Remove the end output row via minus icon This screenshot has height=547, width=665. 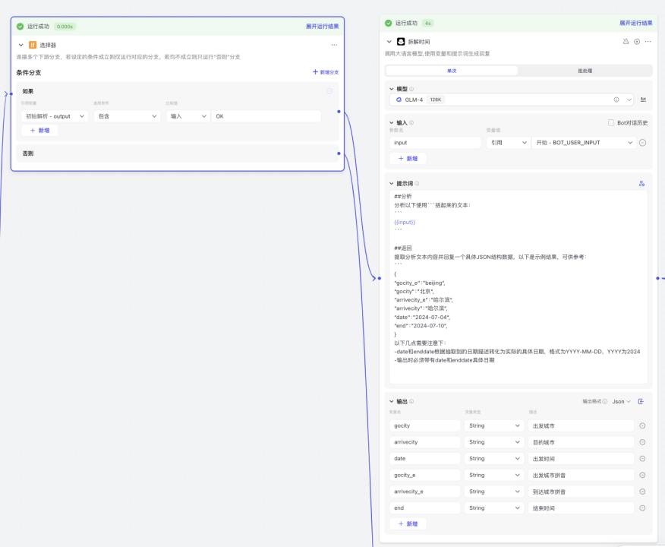[642, 507]
